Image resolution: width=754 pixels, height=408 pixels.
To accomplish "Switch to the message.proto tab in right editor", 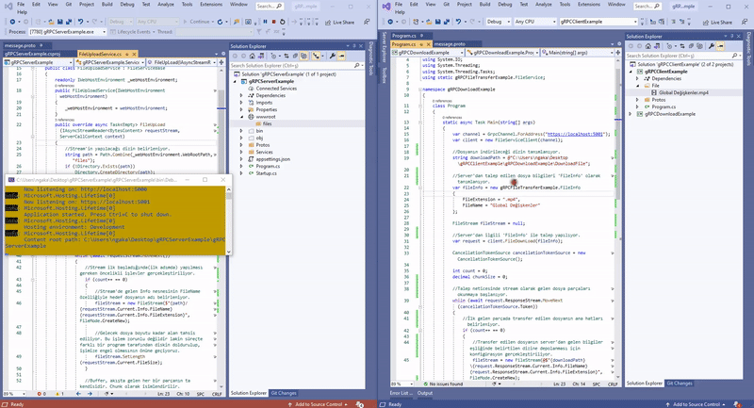I will (x=449, y=43).
